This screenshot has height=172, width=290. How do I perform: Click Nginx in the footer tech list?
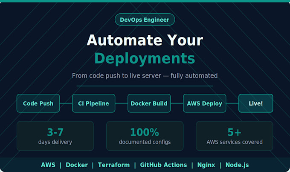(x=206, y=165)
